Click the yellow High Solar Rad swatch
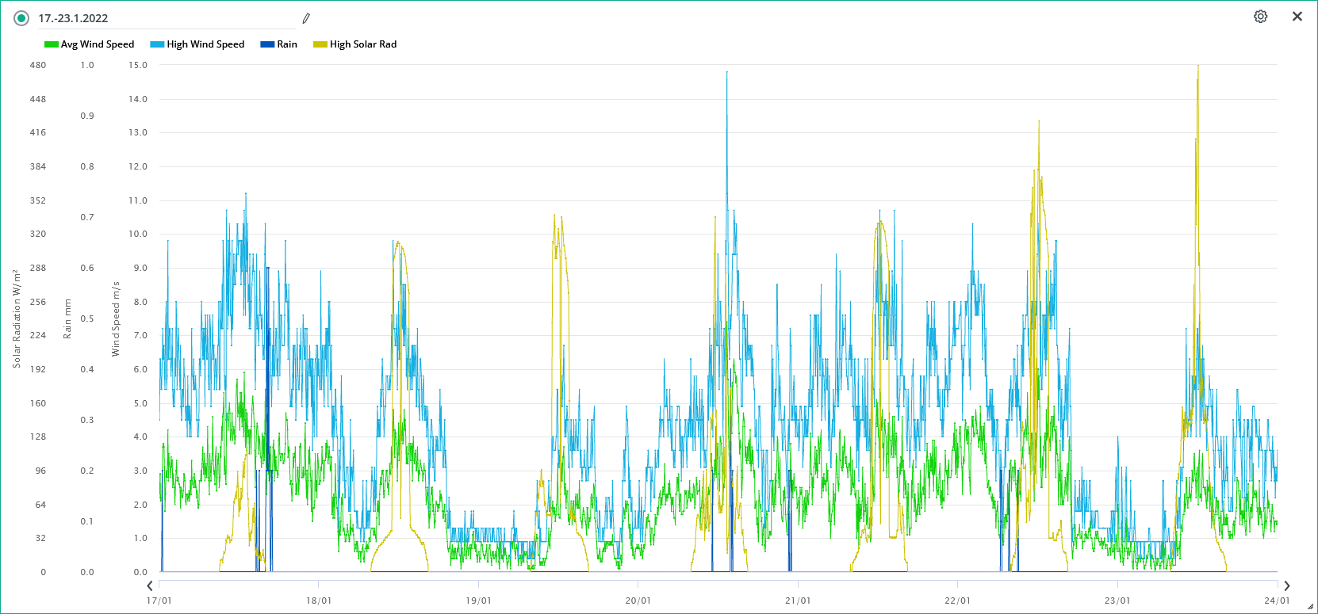This screenshot has height=614, width=1318. [320, 44]
